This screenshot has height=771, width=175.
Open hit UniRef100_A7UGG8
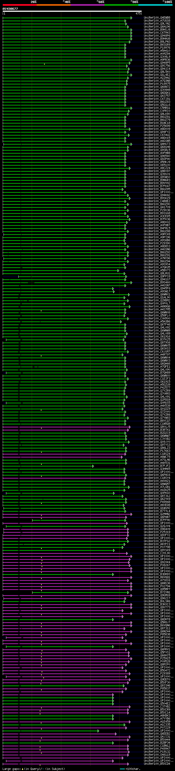[157, 21]
